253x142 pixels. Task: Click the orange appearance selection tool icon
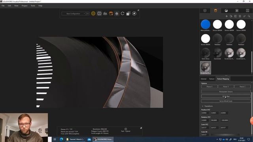[x=111, y=13]
